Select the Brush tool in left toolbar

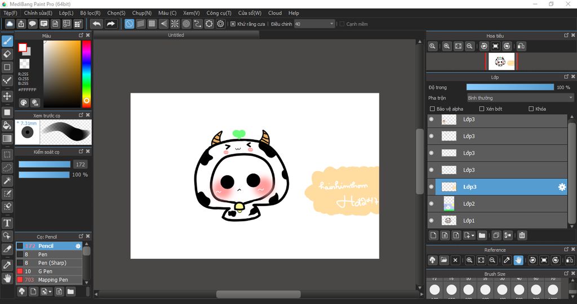pos(7,41)
